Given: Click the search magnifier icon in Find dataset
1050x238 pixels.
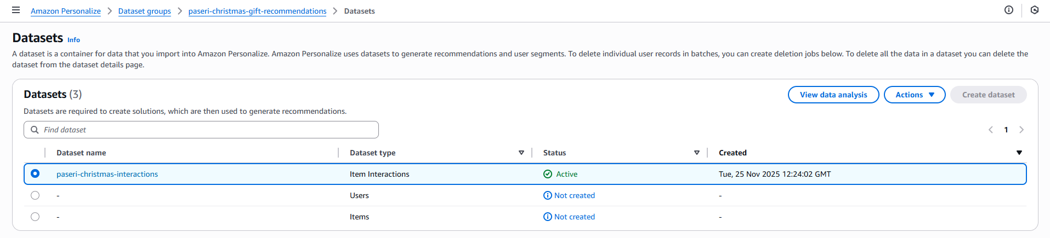Looking at the screenshot, I should 35,130.
